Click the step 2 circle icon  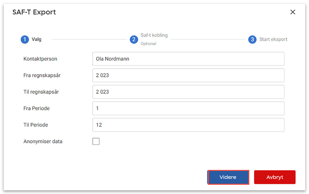click(134, 39)
